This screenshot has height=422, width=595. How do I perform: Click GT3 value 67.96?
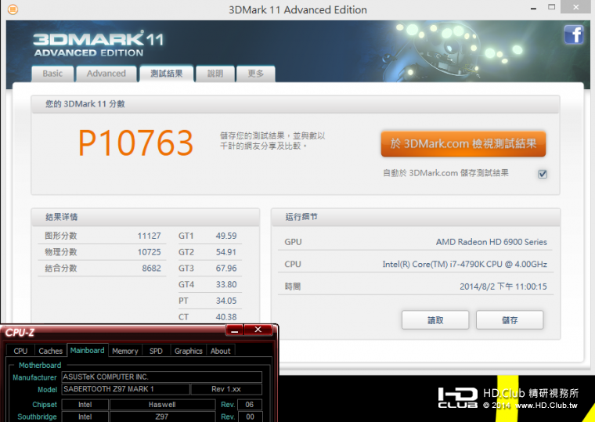point(226,269)
